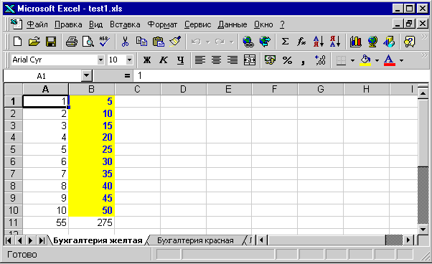Click the horizontal scroll right arrow
The image size is (432, 264).
pos(408,240)
